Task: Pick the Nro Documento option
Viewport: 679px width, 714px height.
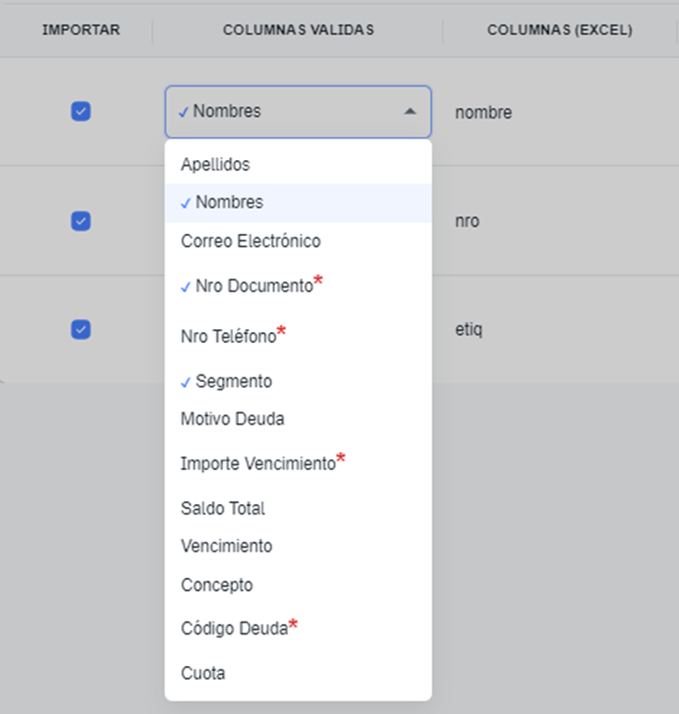Action: tap(254, 287)
